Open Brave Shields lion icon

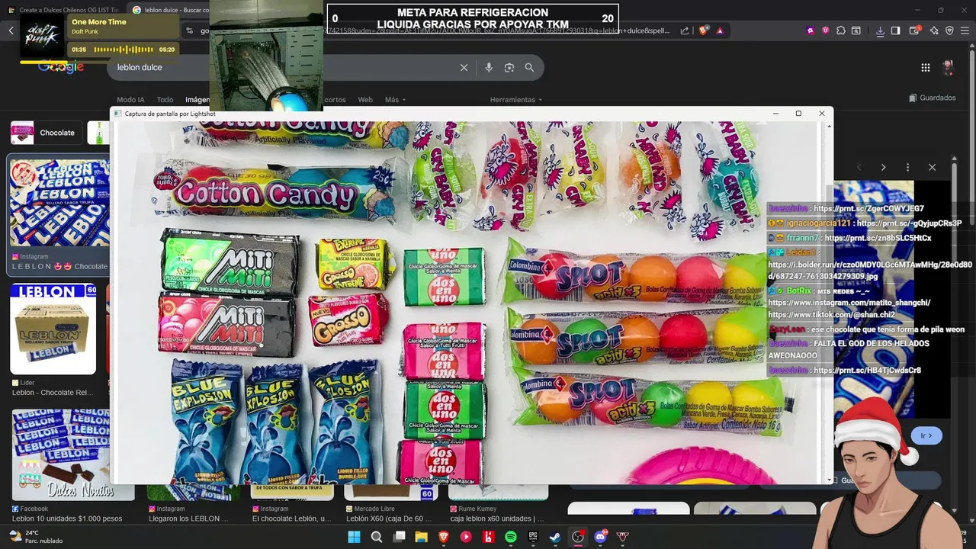(703, 30)
